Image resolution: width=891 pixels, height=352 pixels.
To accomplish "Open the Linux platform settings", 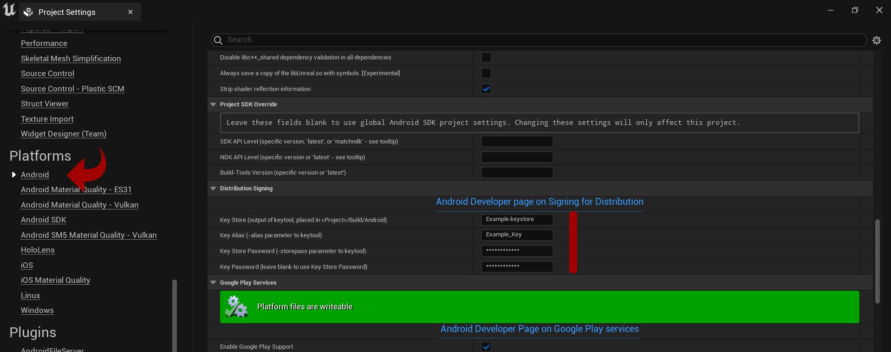I will (x=31, y=295).
